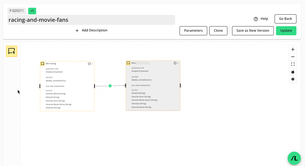
Task: Open the Parameters dialog
Action: click(193, 31)
